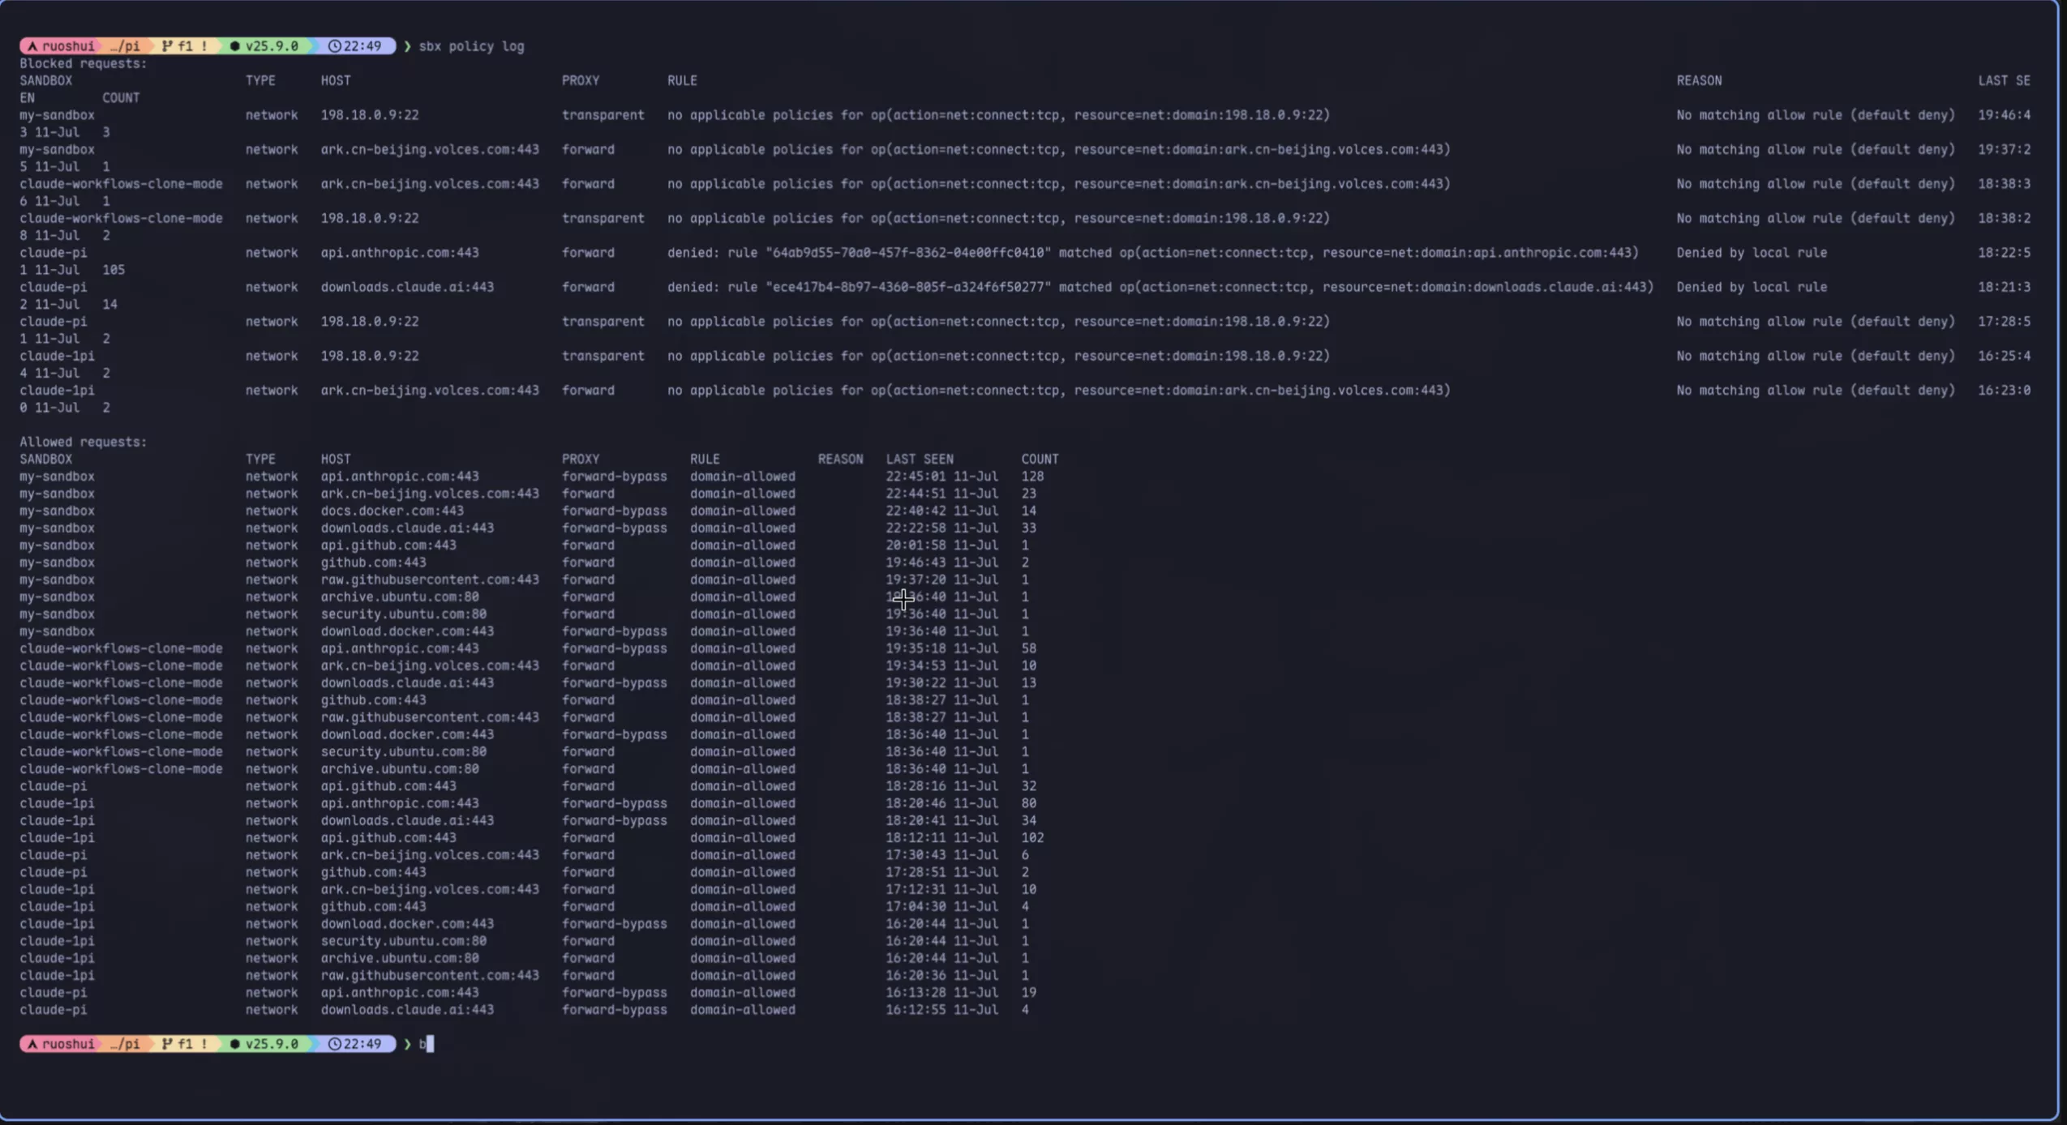Click the docs.docker.com:443 host entry
The height and width of the screenshot is (1125, 2067).
pos(392,511)
